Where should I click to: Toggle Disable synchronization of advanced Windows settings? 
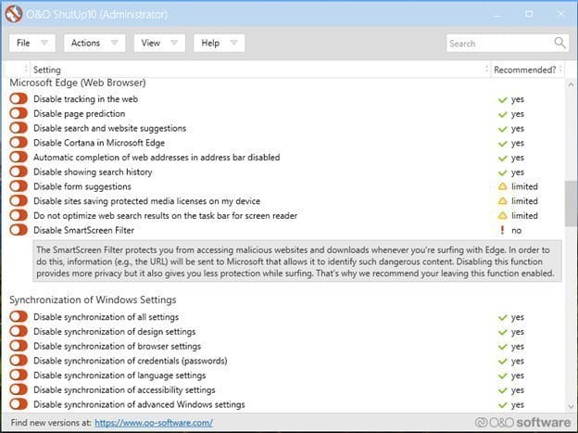coord(19,404)
